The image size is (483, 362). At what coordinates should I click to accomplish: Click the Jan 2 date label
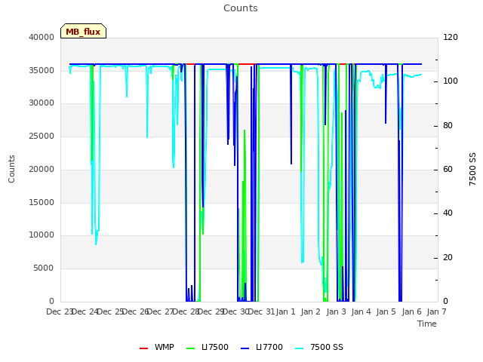[311, 311]
